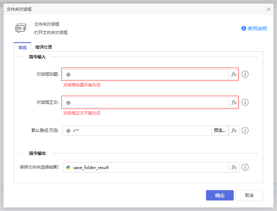The width and height of the screenshot is (277, 211).
Task: Toggle Python mode icon in 对话框正文 field
Action: click(69, 102)
